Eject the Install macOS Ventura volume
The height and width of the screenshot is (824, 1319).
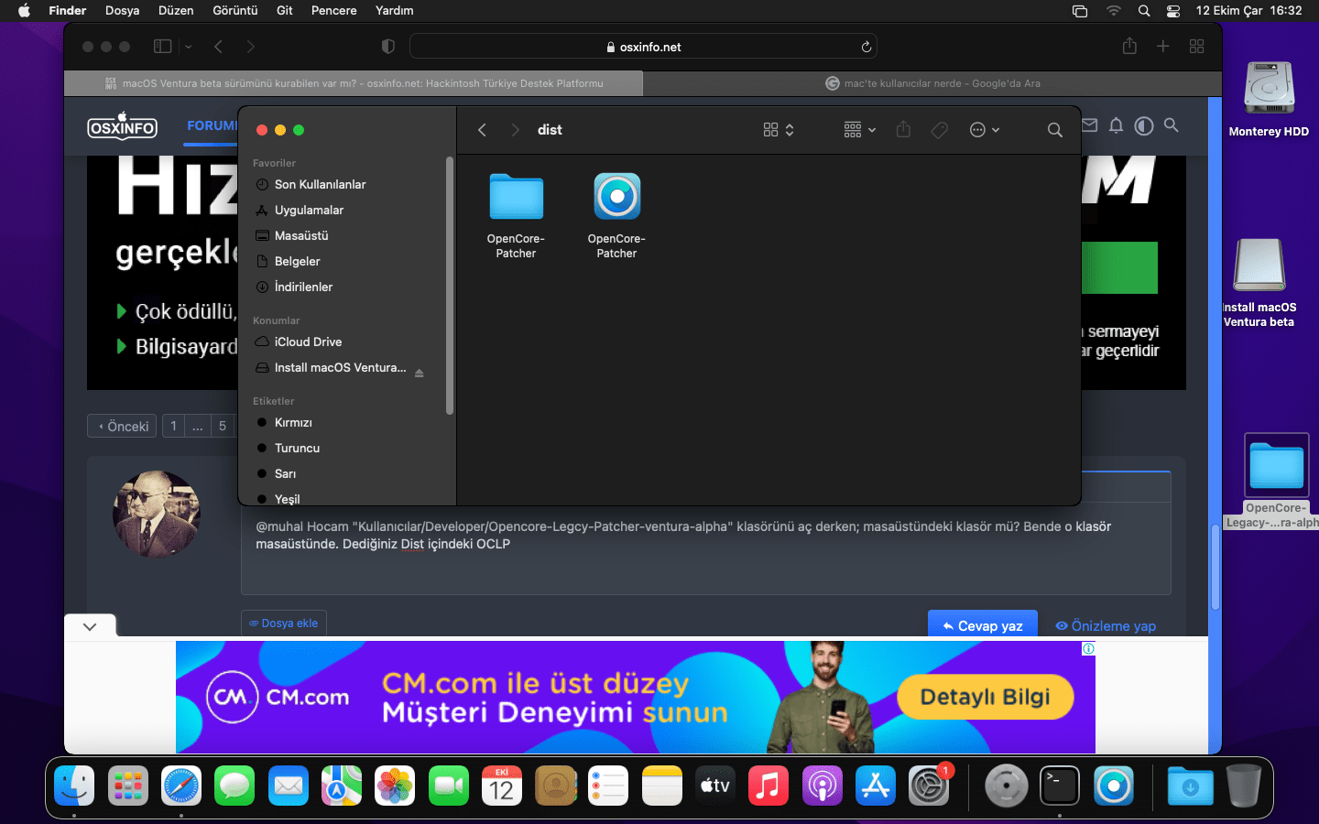coord(420,373)
